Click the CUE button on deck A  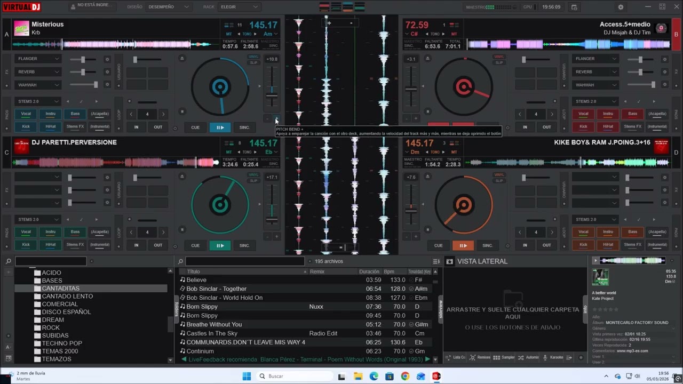pos(195,127)
